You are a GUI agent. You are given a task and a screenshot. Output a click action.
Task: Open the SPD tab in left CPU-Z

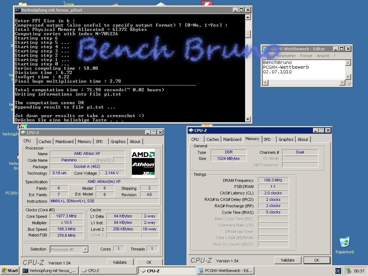pos(99,142)
